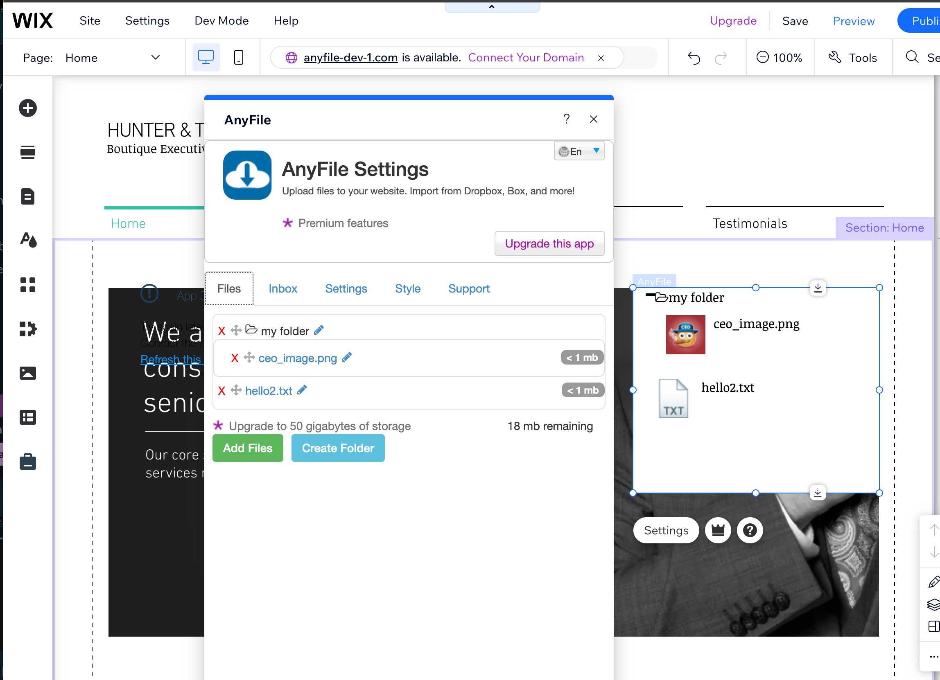940x680 pixels.
Task: Open My Business puzzle sidebar icon
Action: (28, 329)
